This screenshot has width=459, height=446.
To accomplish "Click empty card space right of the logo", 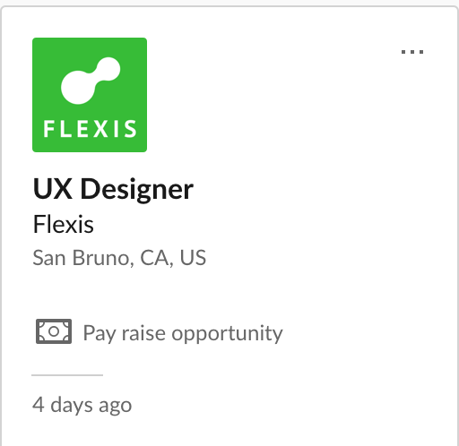I will coord(269,96).
